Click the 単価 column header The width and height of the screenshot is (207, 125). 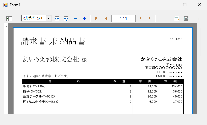145,81
